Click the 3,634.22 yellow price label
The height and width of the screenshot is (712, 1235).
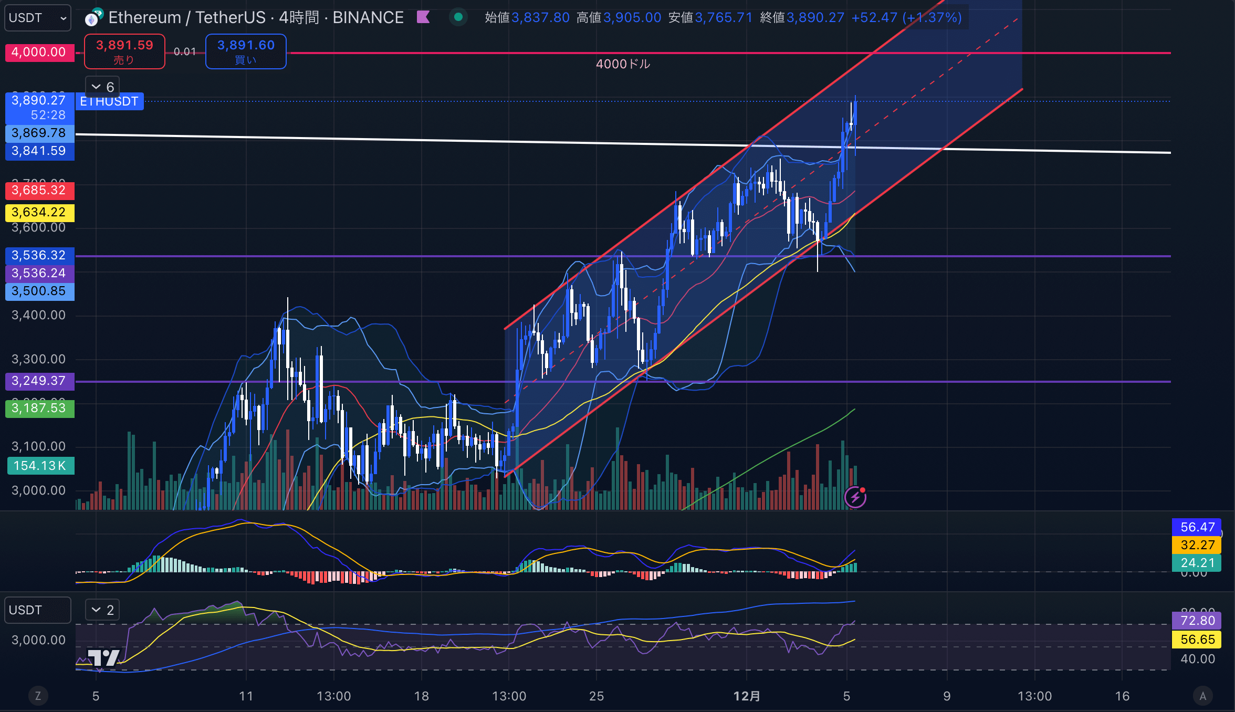point(40,213)
